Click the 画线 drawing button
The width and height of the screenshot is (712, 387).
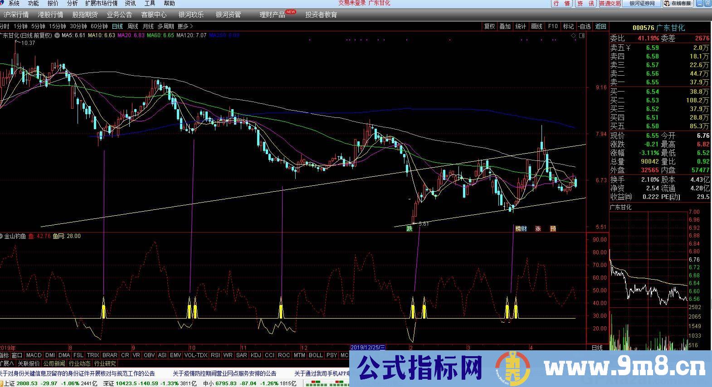536,26
